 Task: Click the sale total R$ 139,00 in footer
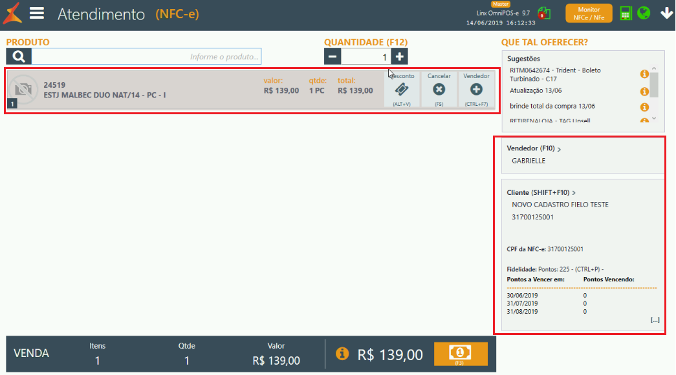point(390,354)
